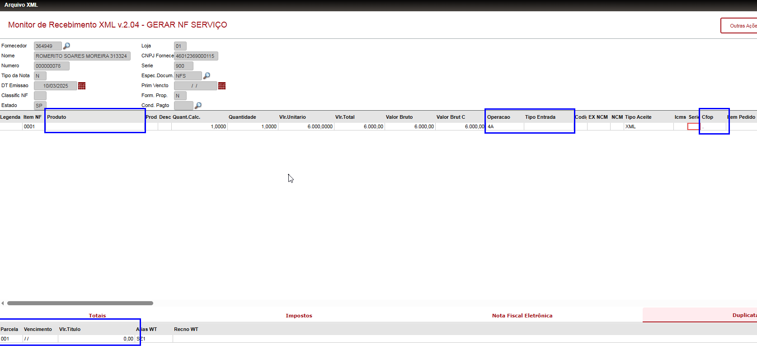Click the left arrow of the horizontal scrollbar

point(3,303)
